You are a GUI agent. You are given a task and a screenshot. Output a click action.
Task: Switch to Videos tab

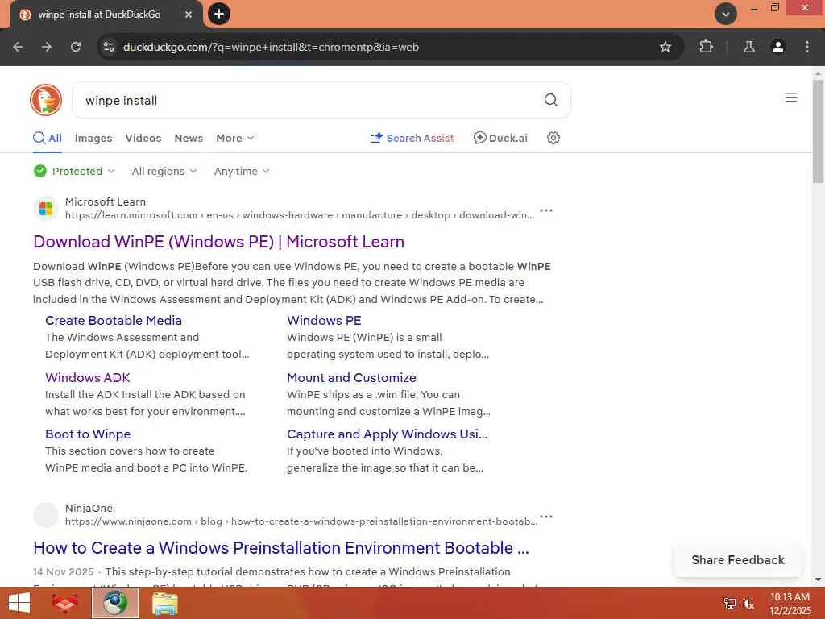(x=143, y=138)
